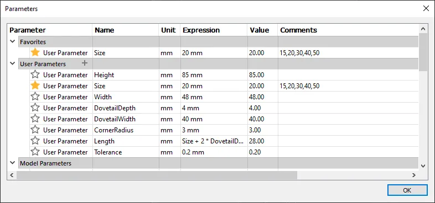Click the User Parameter label in Width row
The width and height of the screenshot is (435, 203).
point(65,97)
